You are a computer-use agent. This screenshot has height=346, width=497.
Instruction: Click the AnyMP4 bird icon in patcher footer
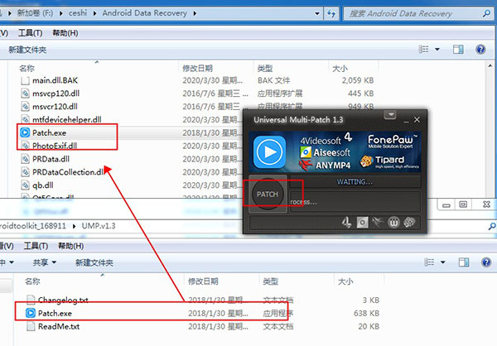click(378, 222)
